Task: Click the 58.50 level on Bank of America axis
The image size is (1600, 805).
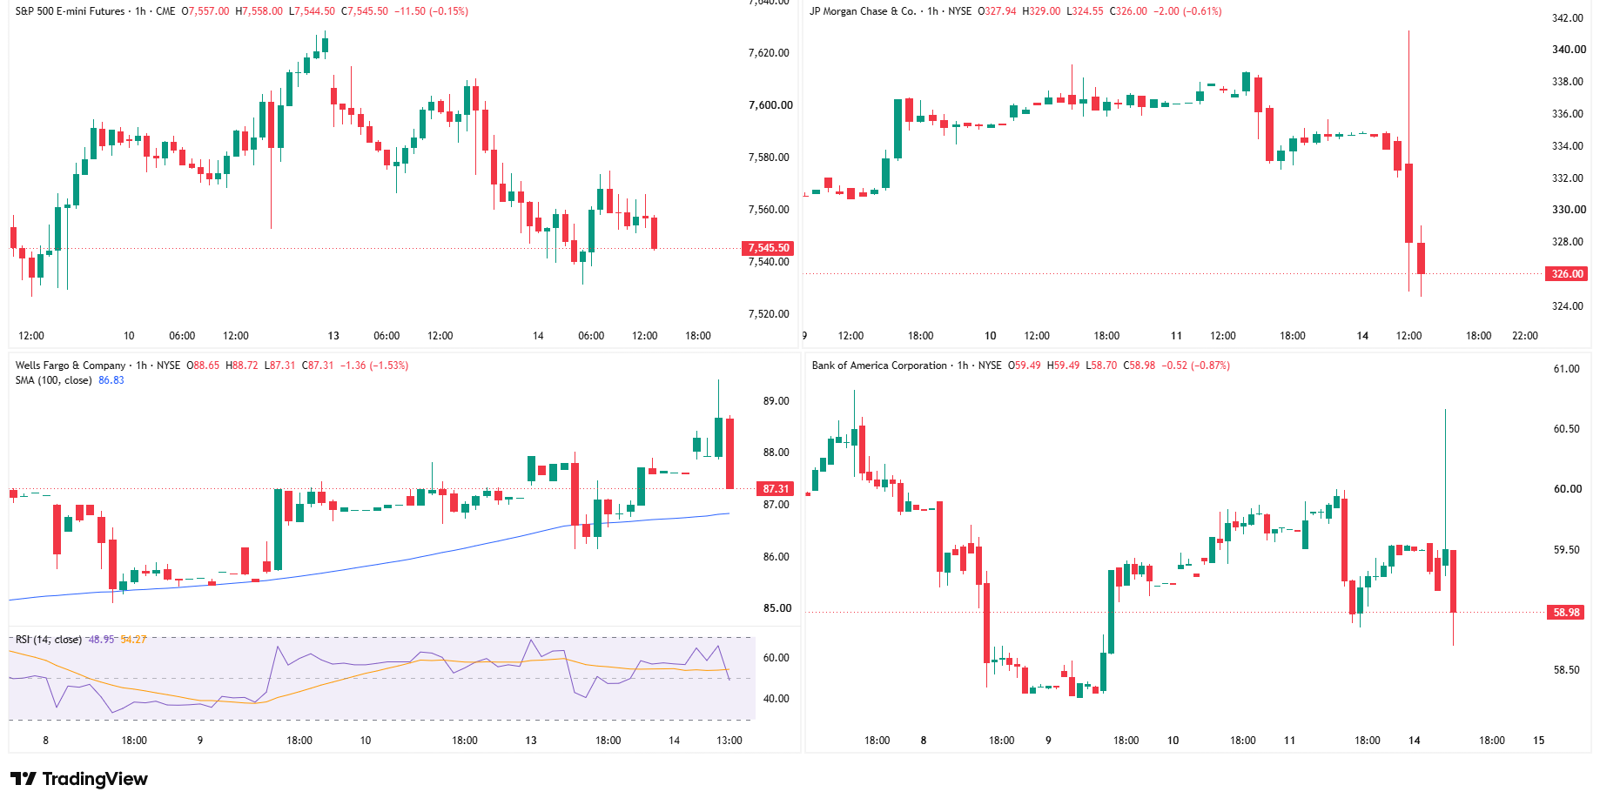Action: [1567, 670]
